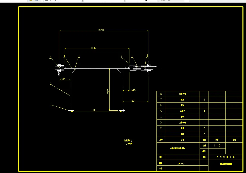Click serial number 1 in the parts list
This screenshot has width=246, height=173.
(x=161, y=134)
